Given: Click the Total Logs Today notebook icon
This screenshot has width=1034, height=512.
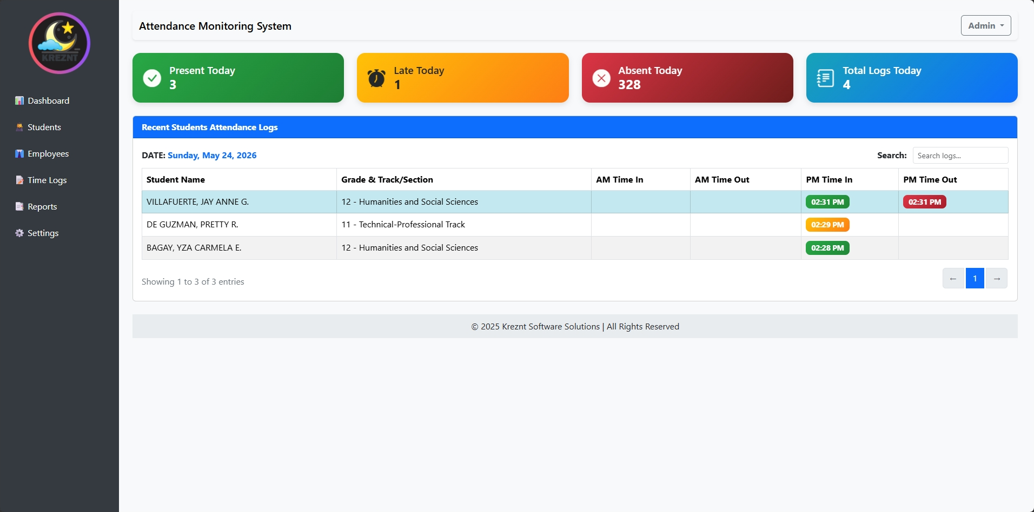Looking at the screenshot, I should tap(825, 78).
